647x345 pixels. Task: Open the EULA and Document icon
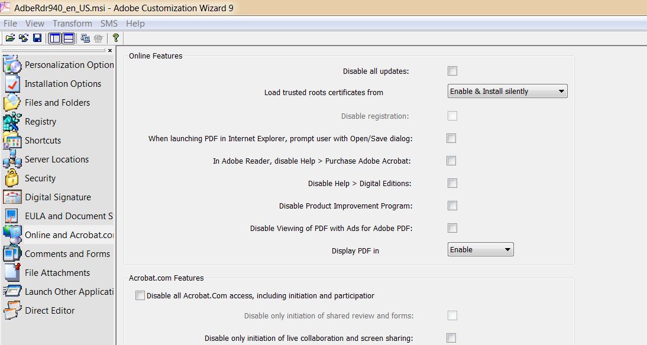pyautogui.click(x=12, y=216)
